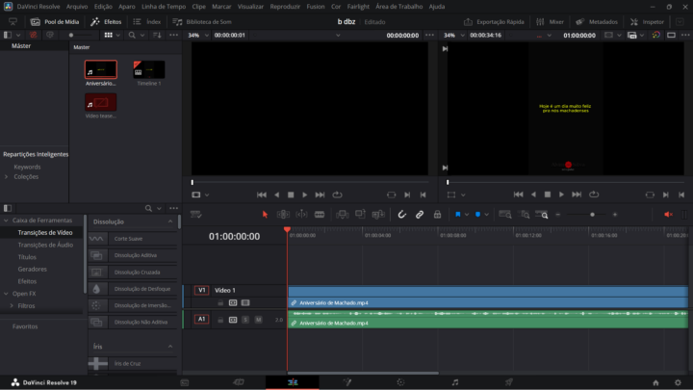
Task: Toggle V1 video track destination selector
Action: (201, 290)
